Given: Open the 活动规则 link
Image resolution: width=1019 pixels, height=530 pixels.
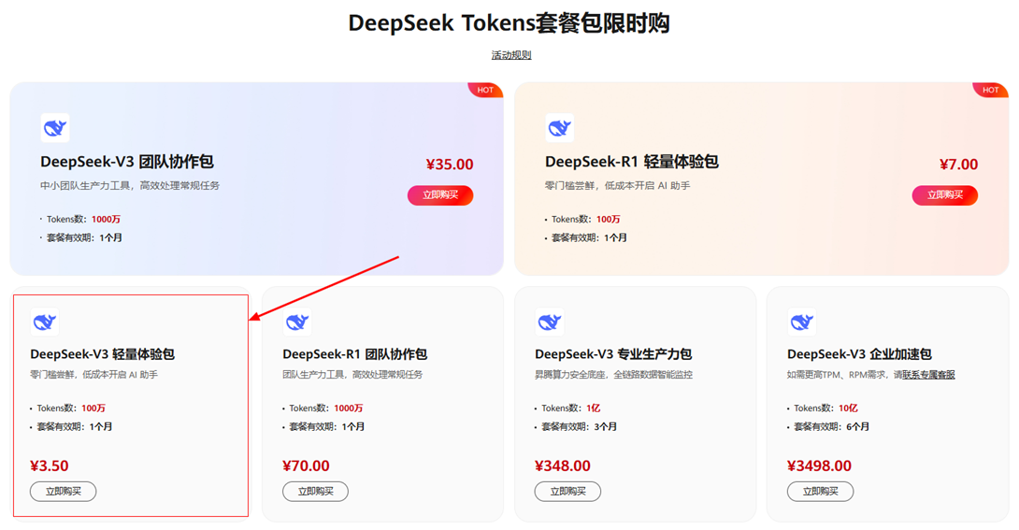Looking at the screenshot, I should (x=510, y=55).
